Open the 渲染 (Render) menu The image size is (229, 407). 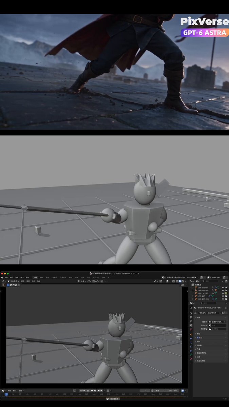tap(17, 277)
